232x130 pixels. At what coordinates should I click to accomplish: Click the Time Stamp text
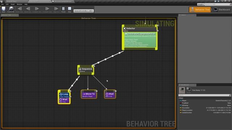click(199, 90)
